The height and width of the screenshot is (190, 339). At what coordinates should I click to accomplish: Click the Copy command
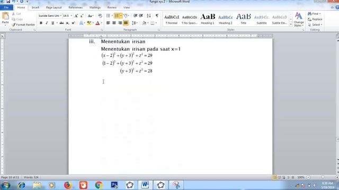(x=17, y=19)
